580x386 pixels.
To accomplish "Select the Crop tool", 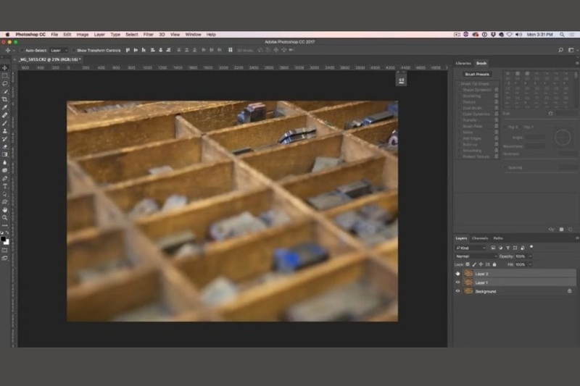I will pos(5,99).
